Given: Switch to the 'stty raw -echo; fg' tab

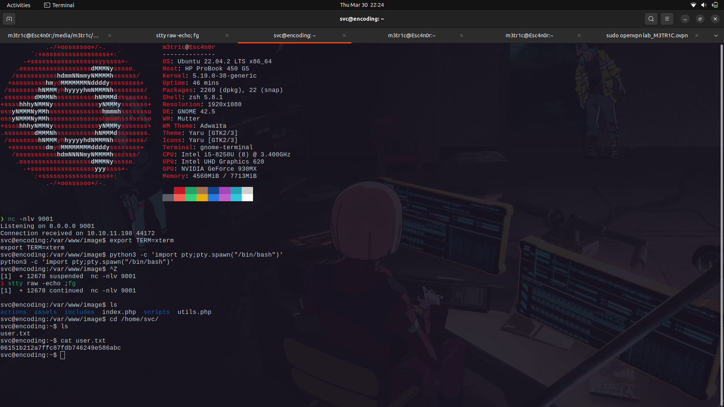Looking at the screenshot, I should (177, 35).
